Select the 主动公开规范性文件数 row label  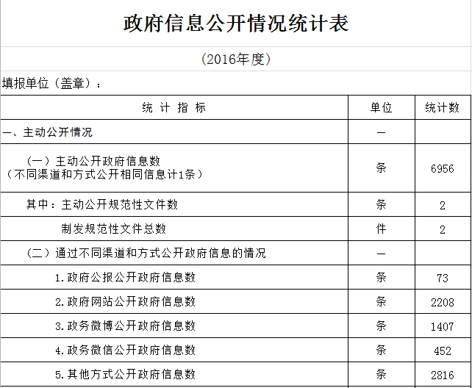(x=102, y=204)
